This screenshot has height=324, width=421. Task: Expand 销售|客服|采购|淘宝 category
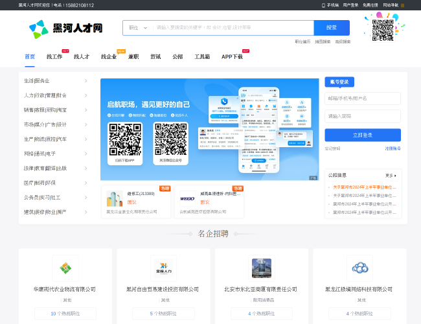(56, 110)
